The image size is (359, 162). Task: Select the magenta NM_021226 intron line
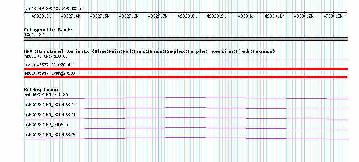[186, 98]
